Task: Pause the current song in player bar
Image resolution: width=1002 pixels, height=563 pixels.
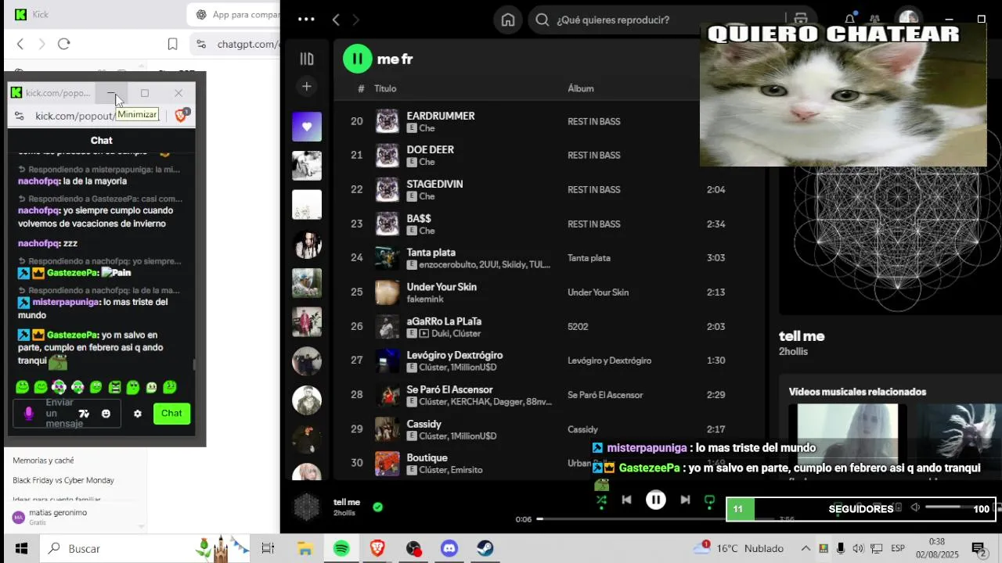Action: pos(656,500)
